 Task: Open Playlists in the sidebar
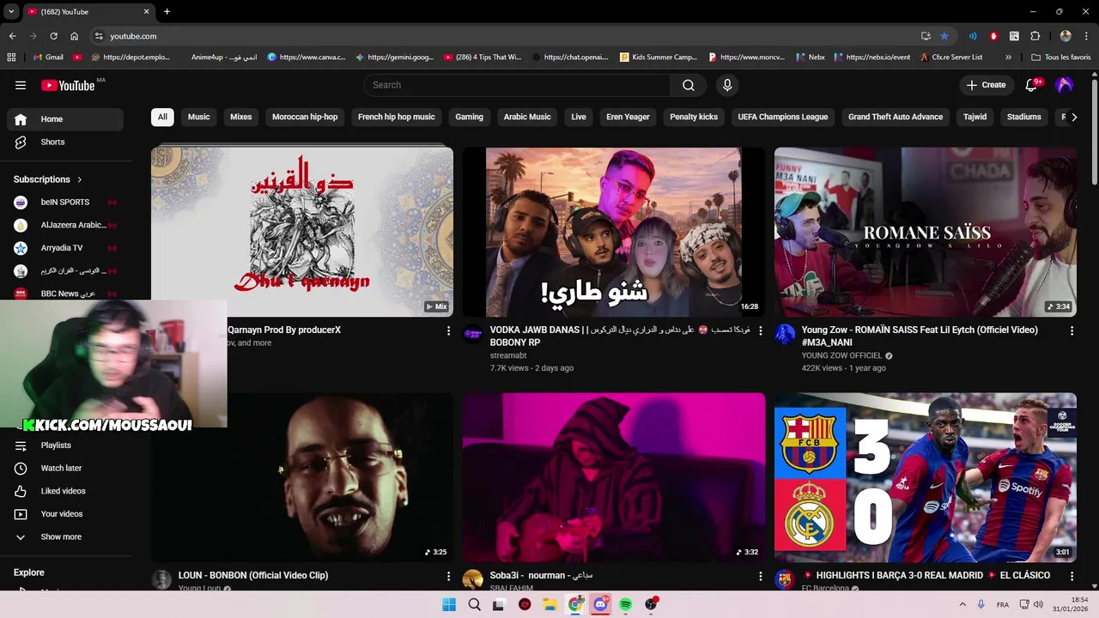65,445
